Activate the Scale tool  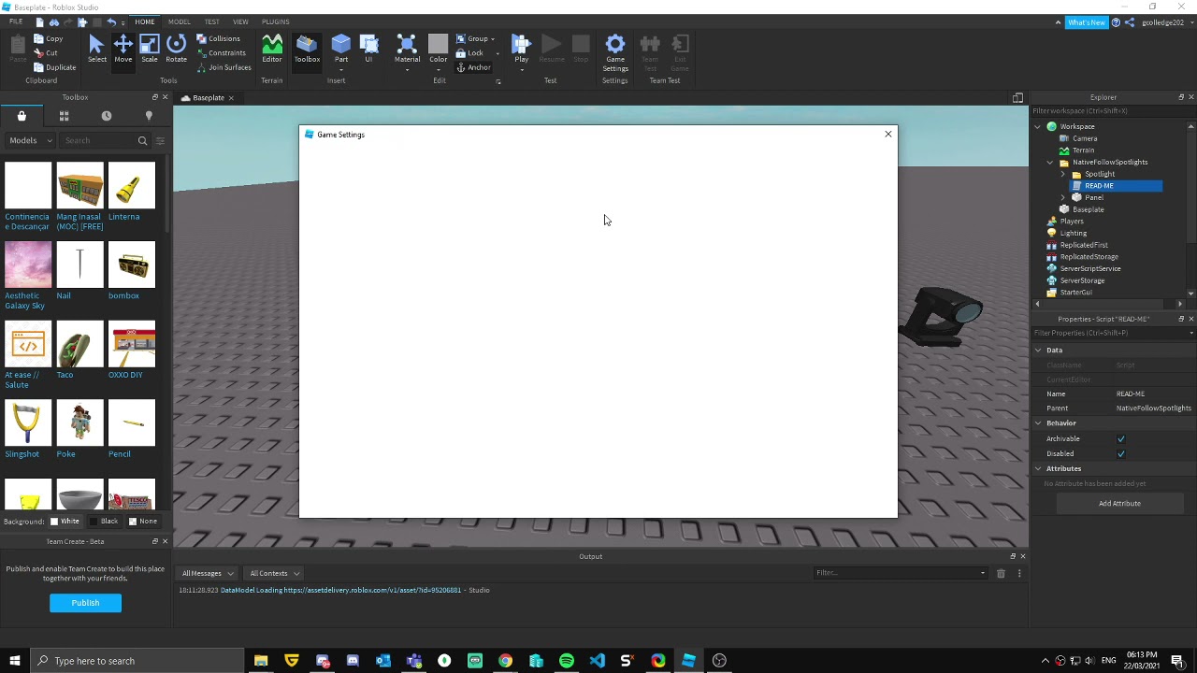pos(150,50)
